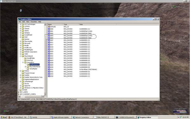This screenshot has width=190, height=119.
Task: Click the folder icon of ATI Technologies
Action: point(23,24)
